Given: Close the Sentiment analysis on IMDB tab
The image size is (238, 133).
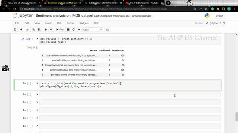Looking at the screenshot, I should pos(80,3).
